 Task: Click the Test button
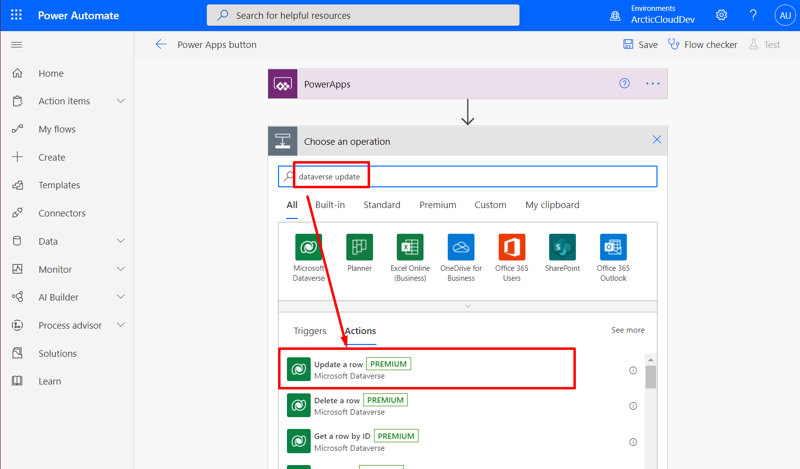(764, 44)
